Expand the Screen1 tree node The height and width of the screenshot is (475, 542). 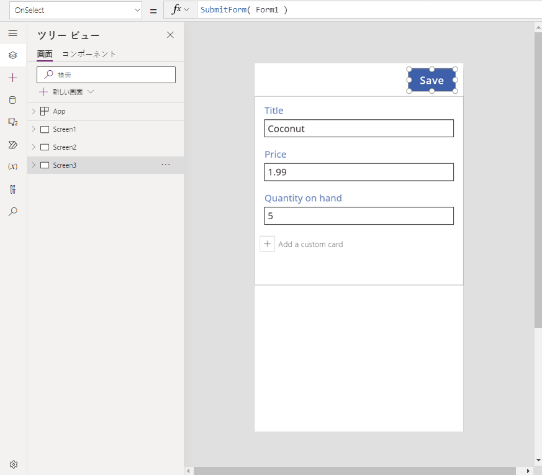point(34,129)
